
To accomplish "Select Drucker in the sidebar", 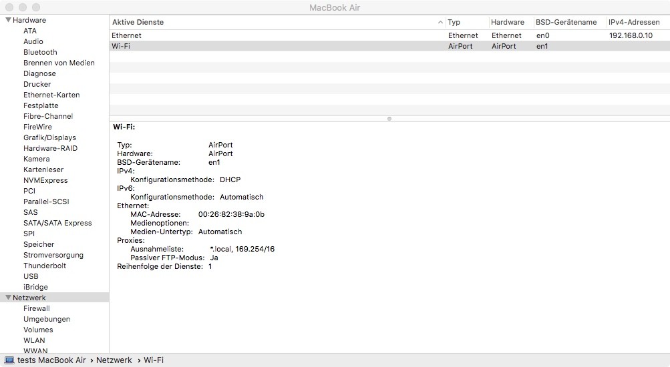I will click(x=37, y=84).
